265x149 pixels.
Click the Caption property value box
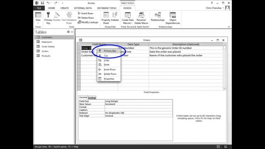tap(139, 110)
